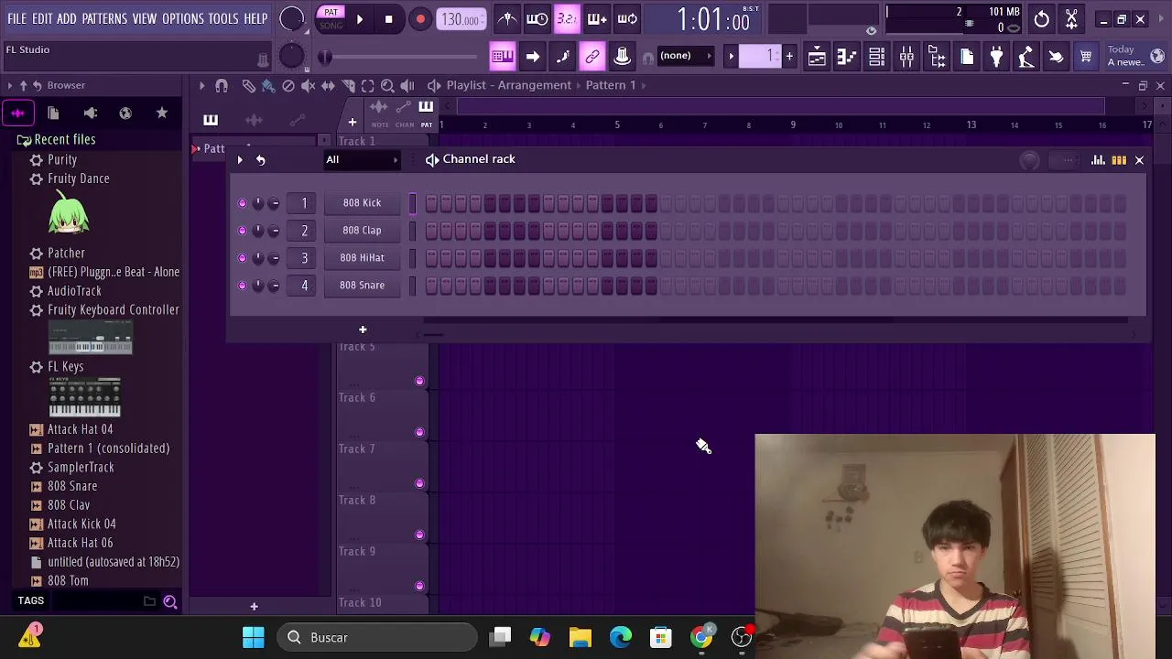Open the channel rack graph editor icon
The image size is (1172, 659).
1098,160
